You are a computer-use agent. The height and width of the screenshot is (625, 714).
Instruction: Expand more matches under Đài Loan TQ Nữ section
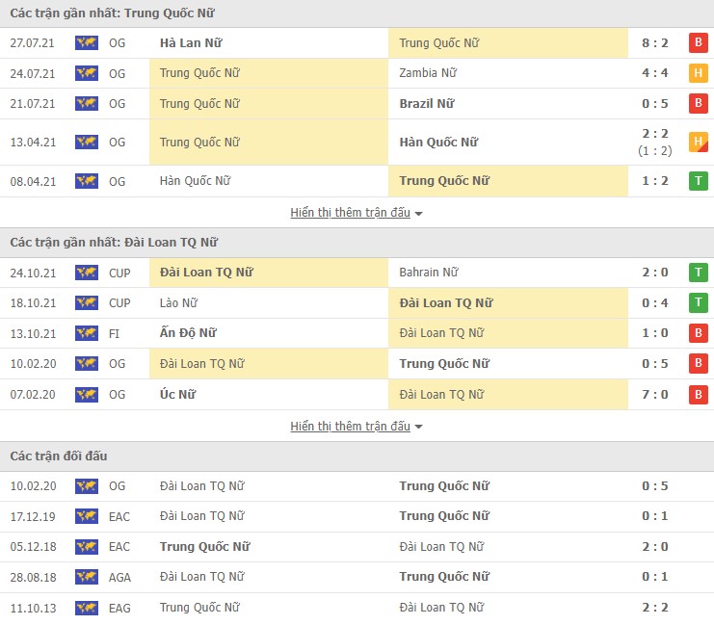click(357, 426)
